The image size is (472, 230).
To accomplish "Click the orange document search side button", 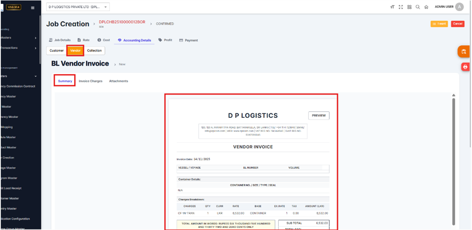I will 464,52.
